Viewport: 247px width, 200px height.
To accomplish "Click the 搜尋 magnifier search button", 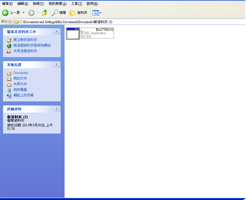I will 59,13.
